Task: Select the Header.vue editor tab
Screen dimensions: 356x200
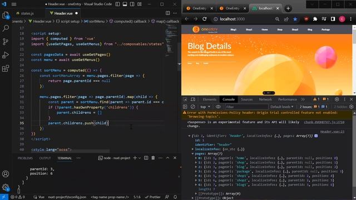Action: [63, 13]
